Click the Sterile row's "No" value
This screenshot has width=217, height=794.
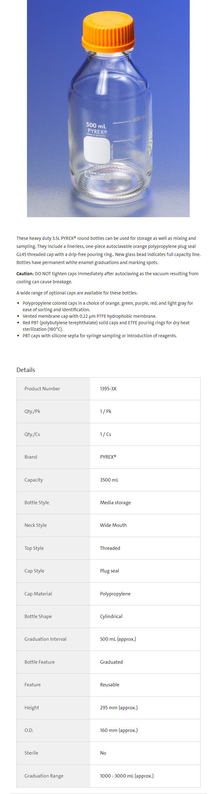pos(103,753)
